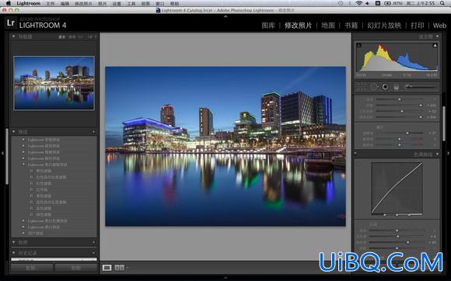This screenshot has height=281, width=451.
Task: Click the right button below History panel
Action: point(76,268)
